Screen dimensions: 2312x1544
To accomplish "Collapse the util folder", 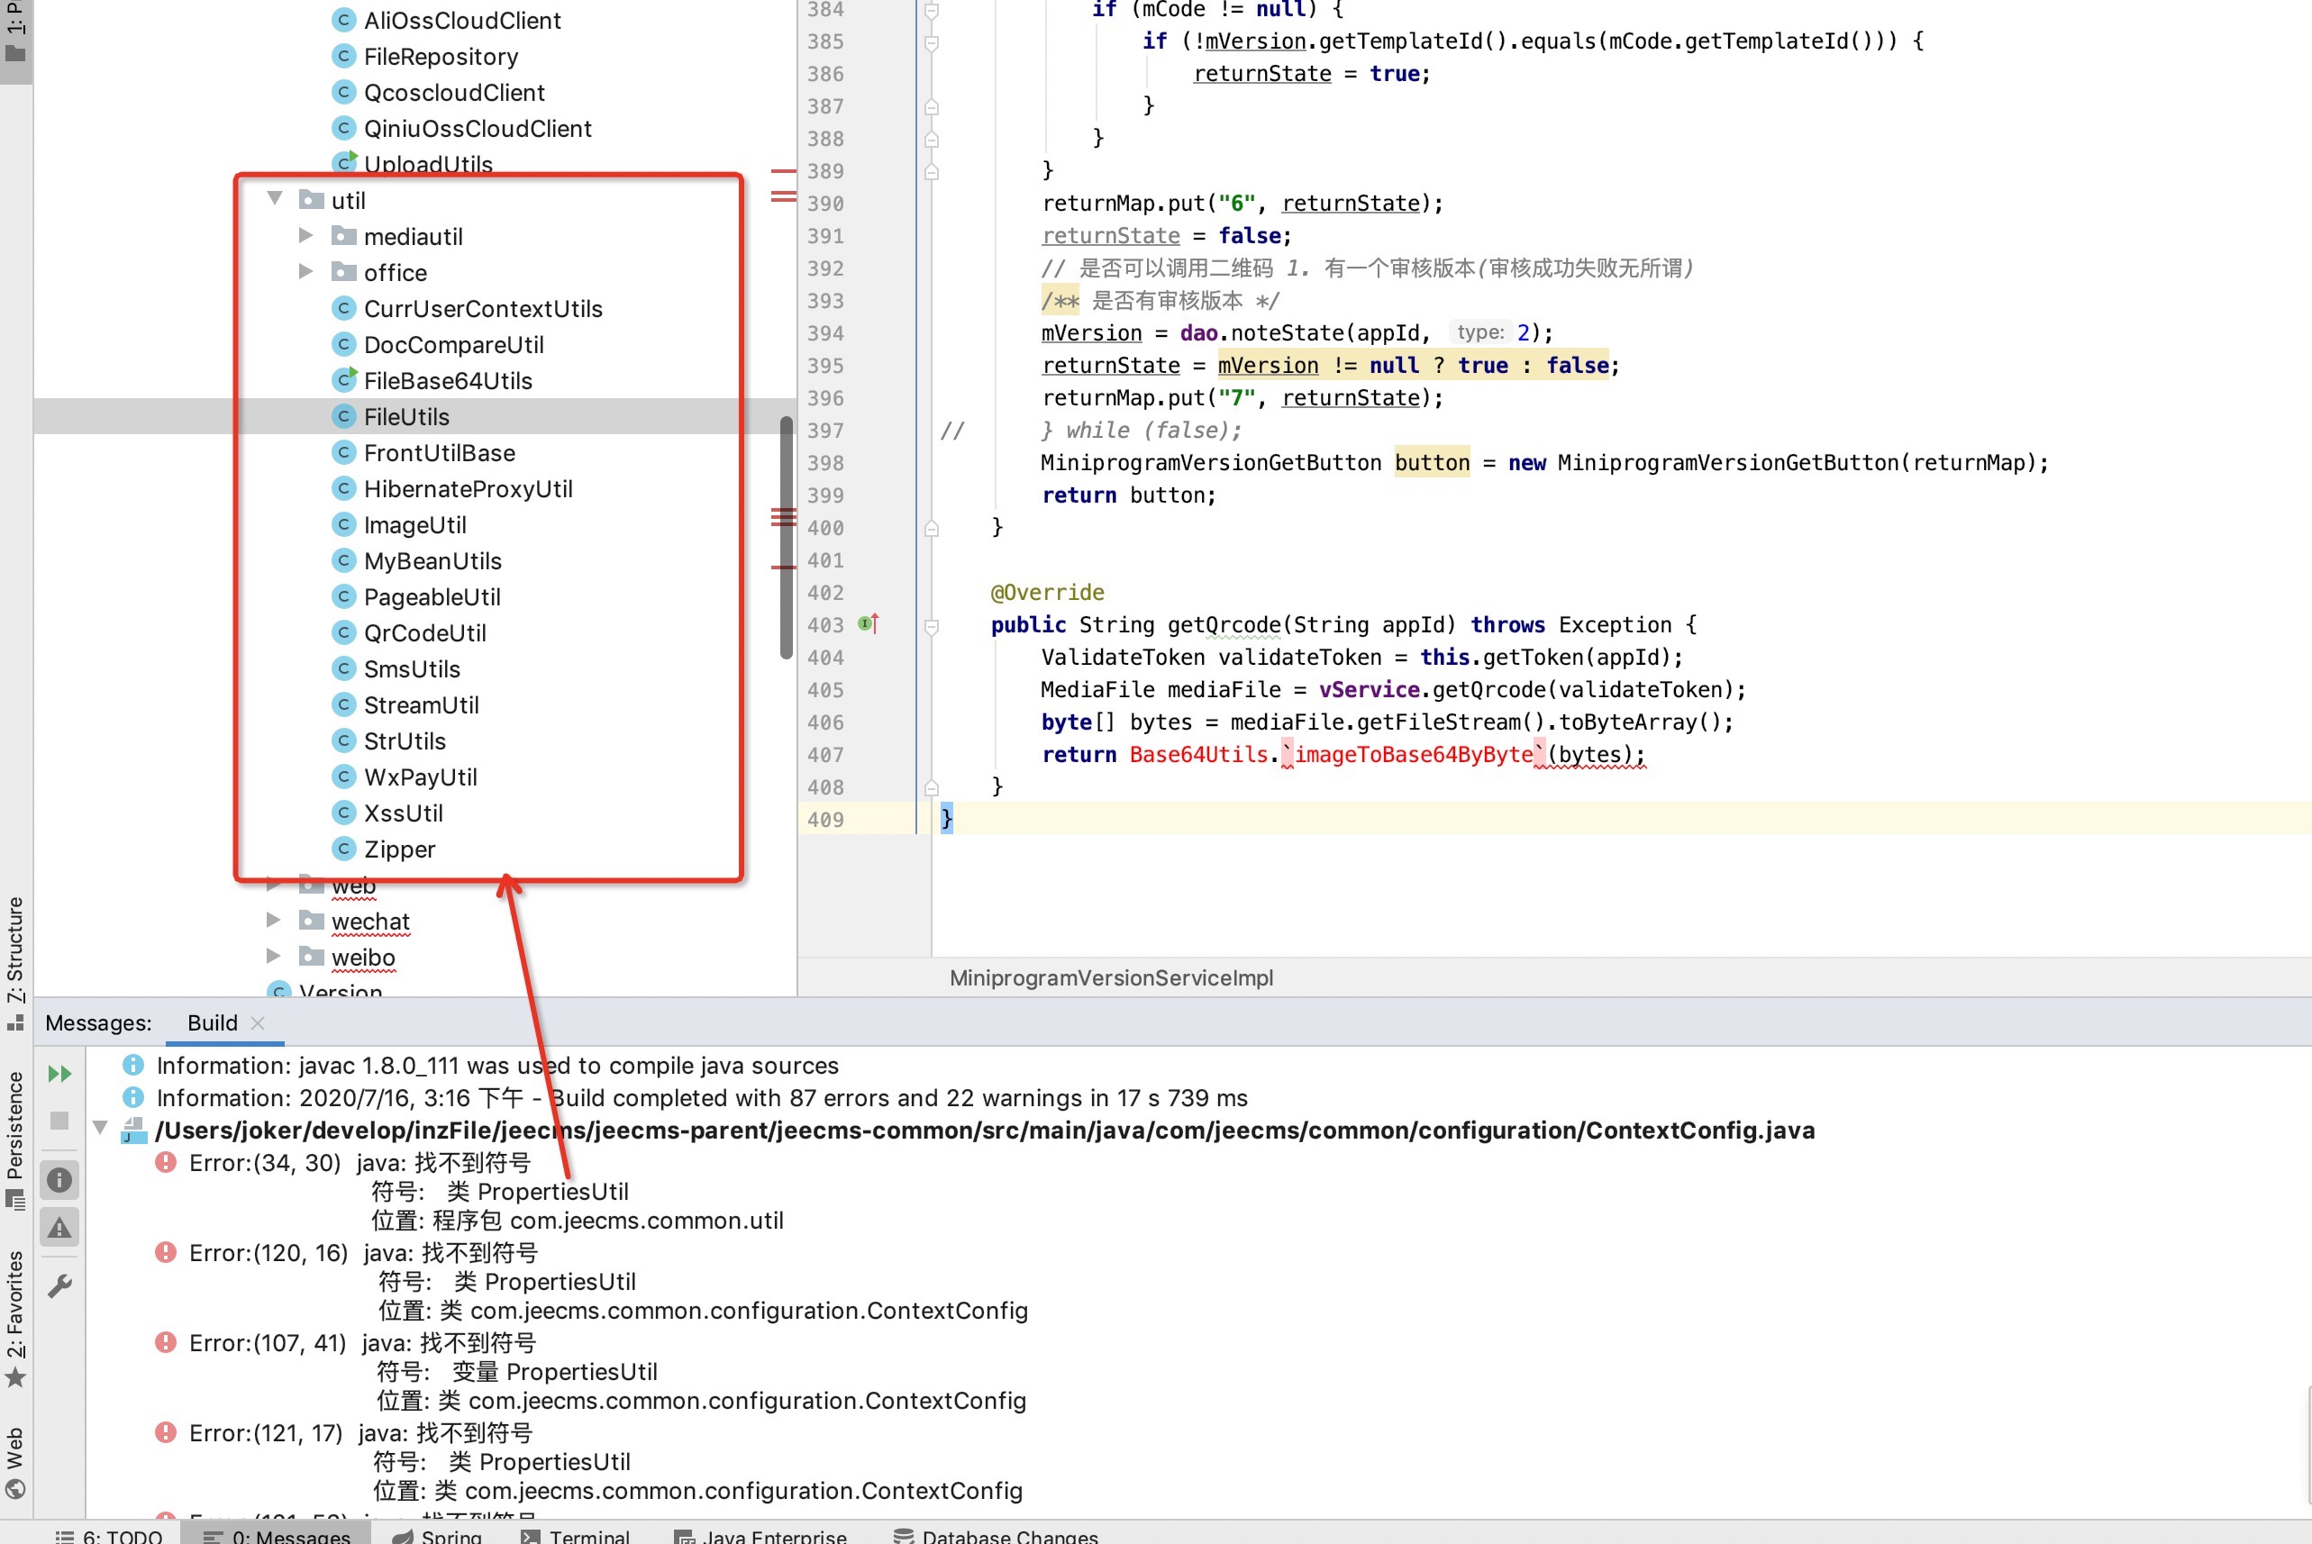I will coord(276,199).
